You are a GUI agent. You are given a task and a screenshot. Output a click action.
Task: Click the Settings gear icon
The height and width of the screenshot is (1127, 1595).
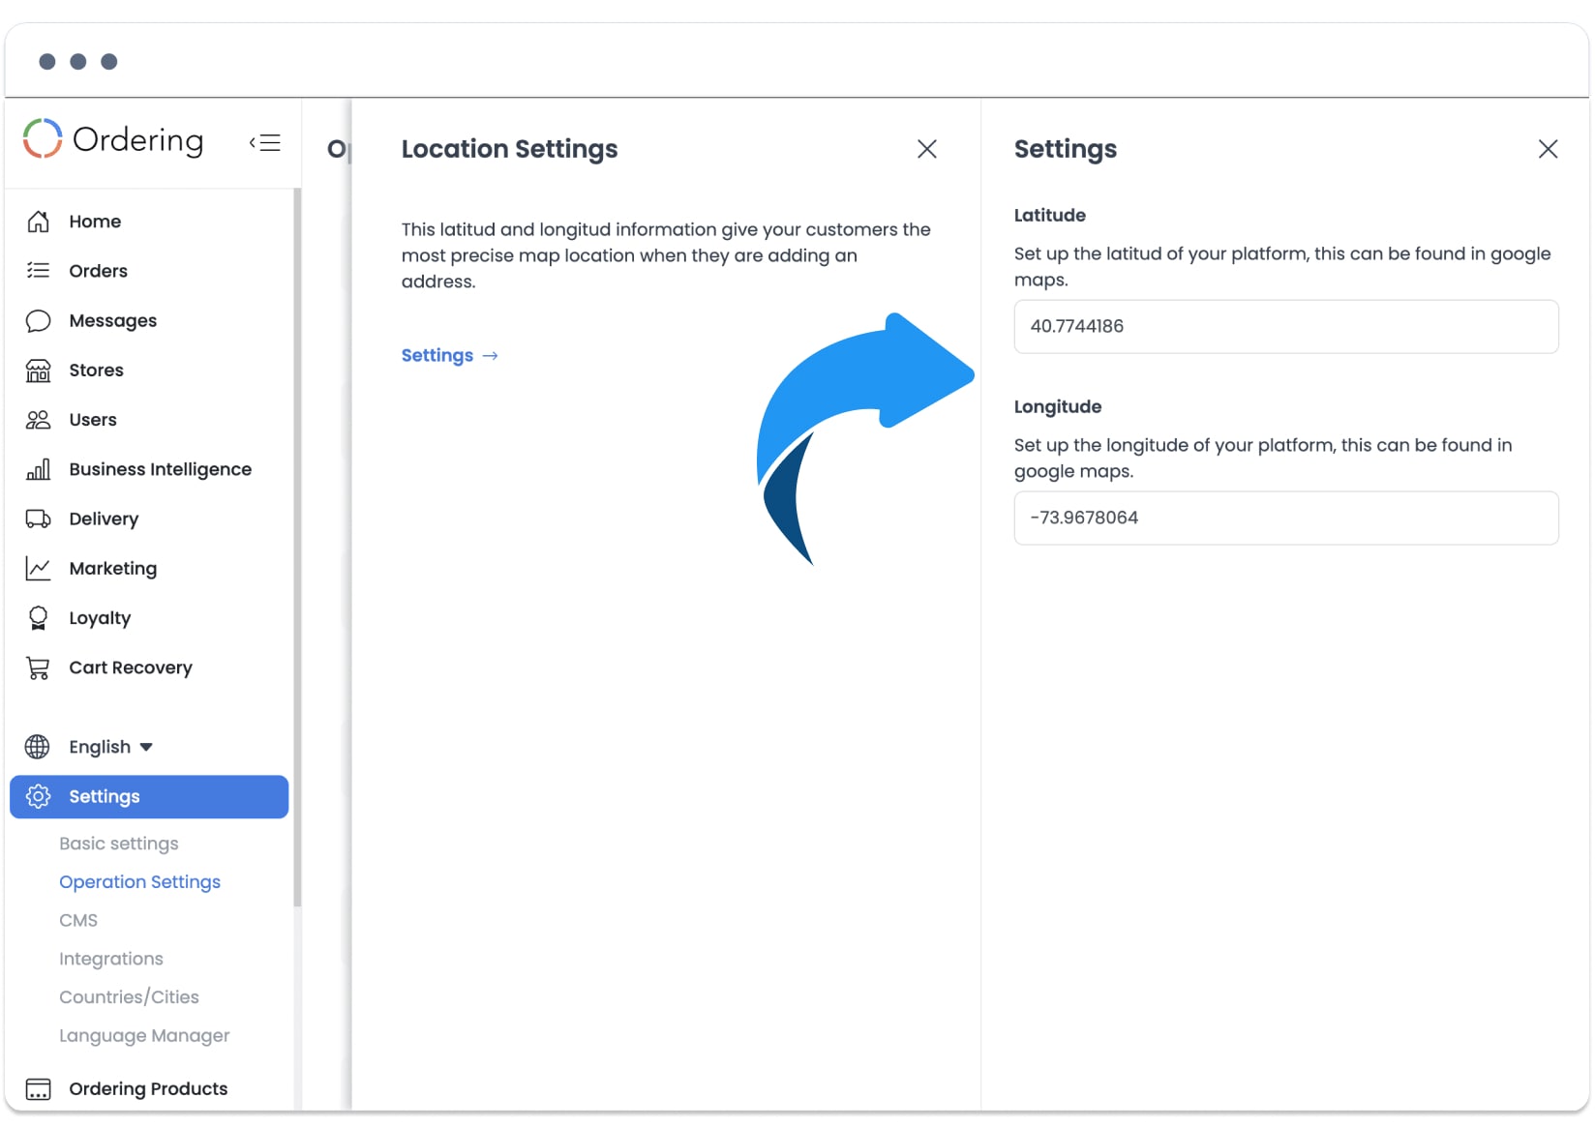pos(38,796)
